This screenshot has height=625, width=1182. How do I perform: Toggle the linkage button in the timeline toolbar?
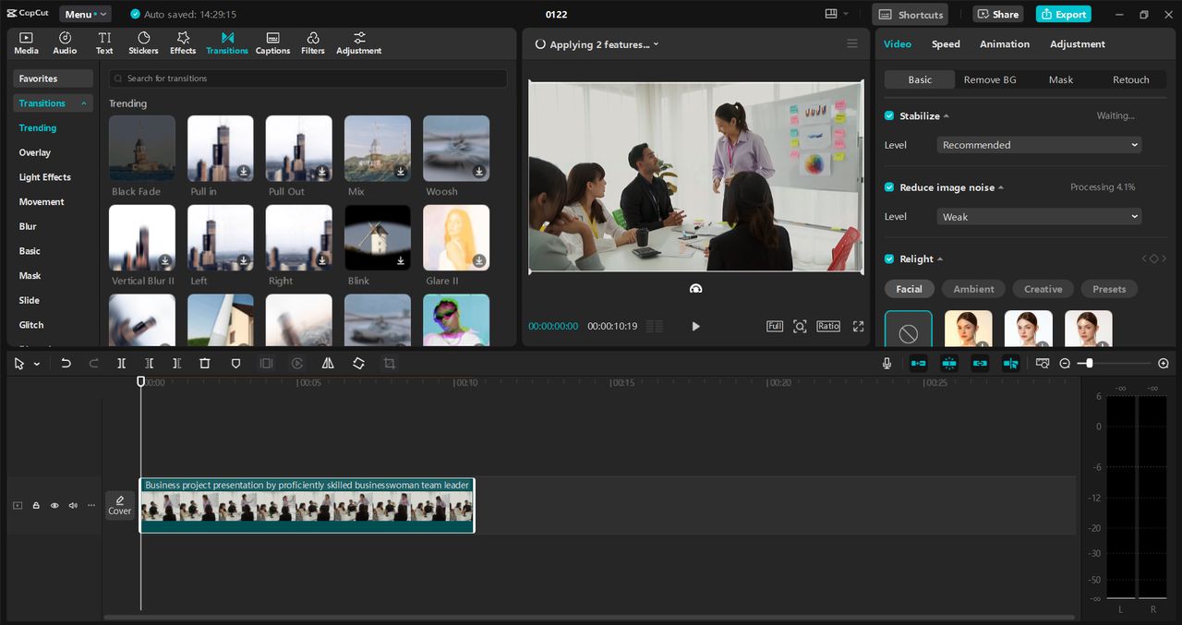coord(980,364)
